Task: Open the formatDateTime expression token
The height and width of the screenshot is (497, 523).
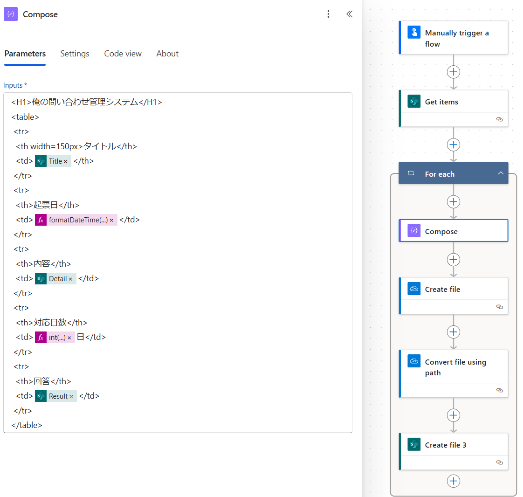Action: (x=76, y=220)
